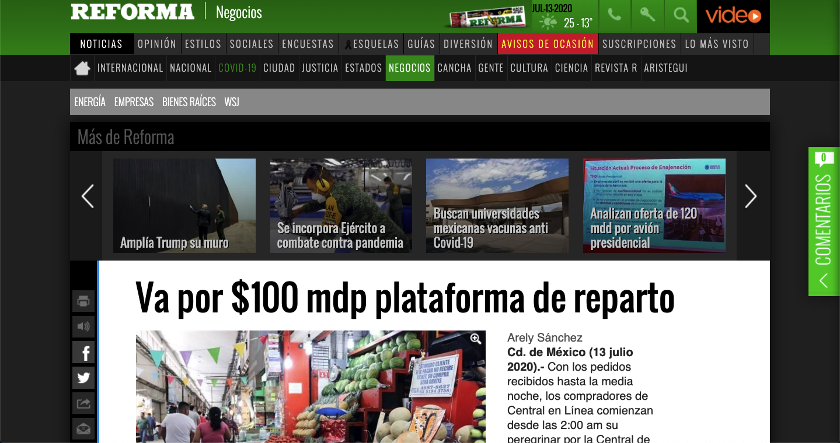Switch to the NEGOCIOS section tab
This screenshot has width=840, height=443.
pos(410,68)
